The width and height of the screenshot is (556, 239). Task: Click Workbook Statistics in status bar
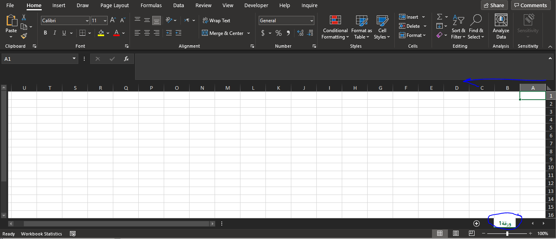tap(41, 234)
